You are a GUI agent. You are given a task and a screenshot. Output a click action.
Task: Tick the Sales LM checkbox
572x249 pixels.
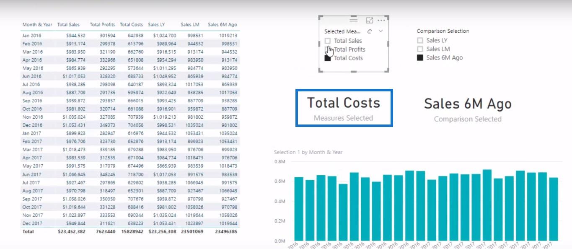point(420,49)
